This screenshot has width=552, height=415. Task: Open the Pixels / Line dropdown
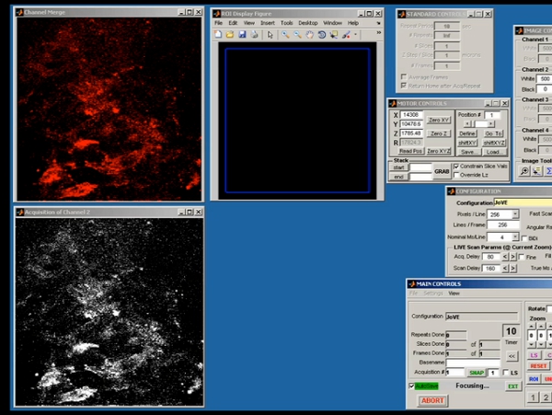[x=515, y=213]
